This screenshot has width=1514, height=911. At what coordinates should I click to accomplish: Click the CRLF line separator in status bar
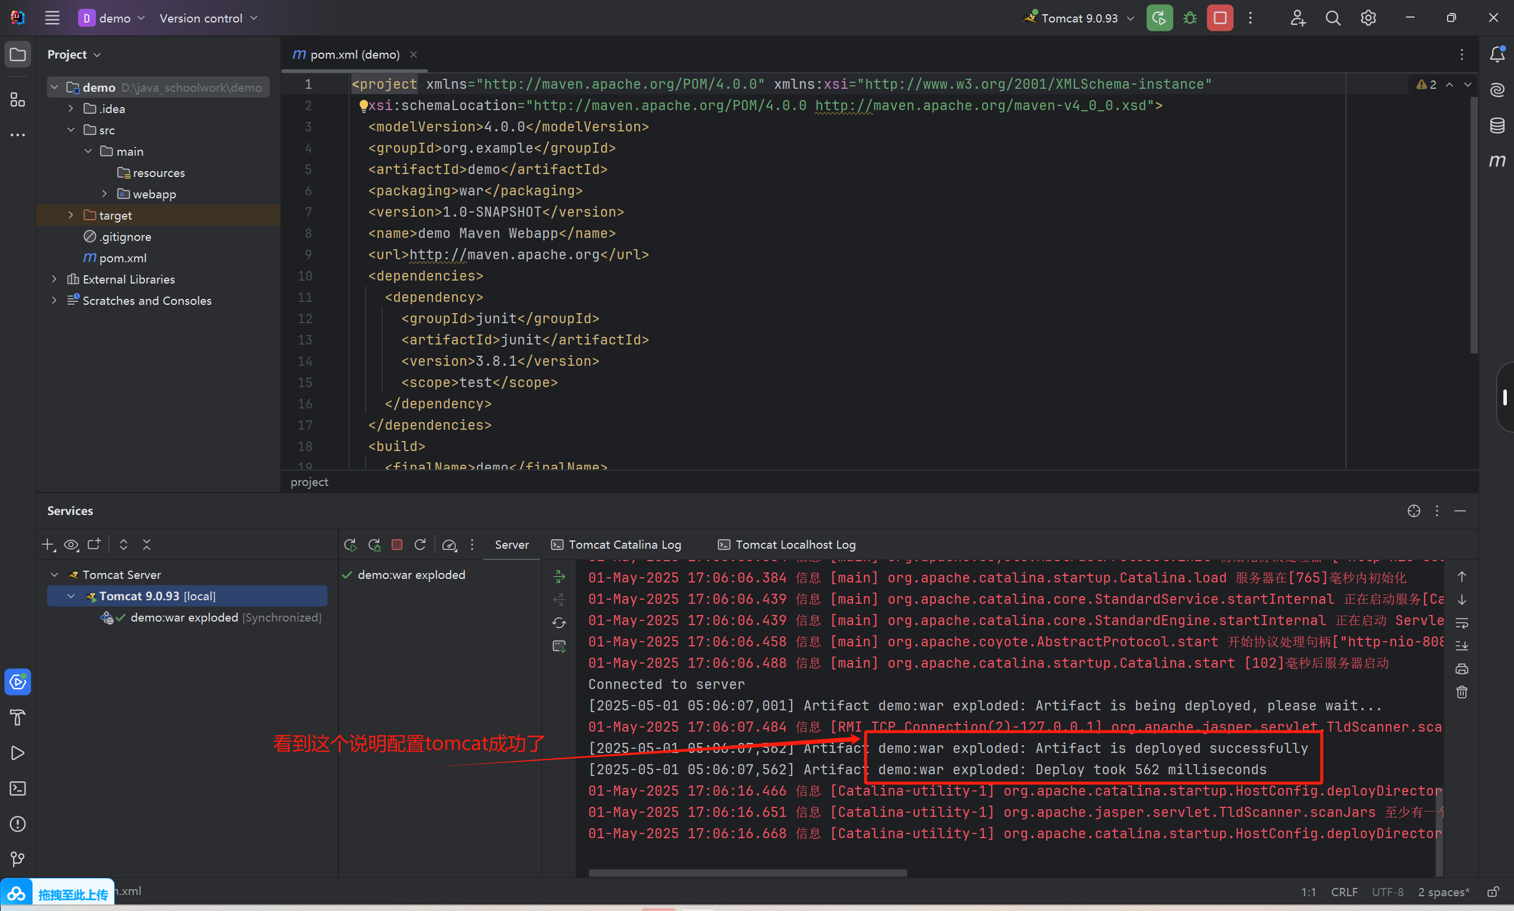(1344, 892)
